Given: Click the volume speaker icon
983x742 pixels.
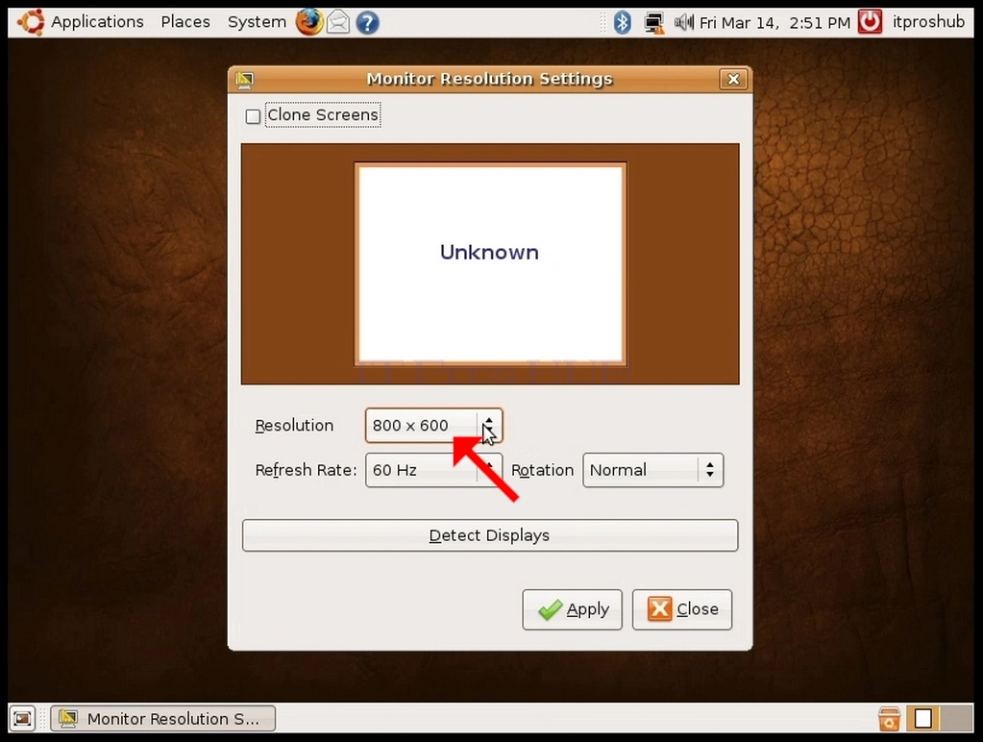Looking at the screenshot, I should coord(683,23).
